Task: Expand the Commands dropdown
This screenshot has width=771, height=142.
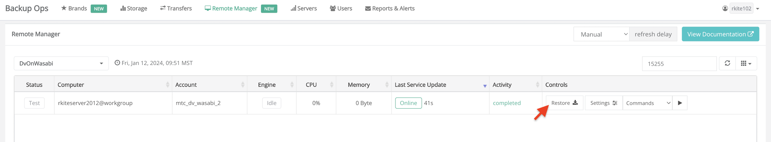Action: (x=647, y=103)
